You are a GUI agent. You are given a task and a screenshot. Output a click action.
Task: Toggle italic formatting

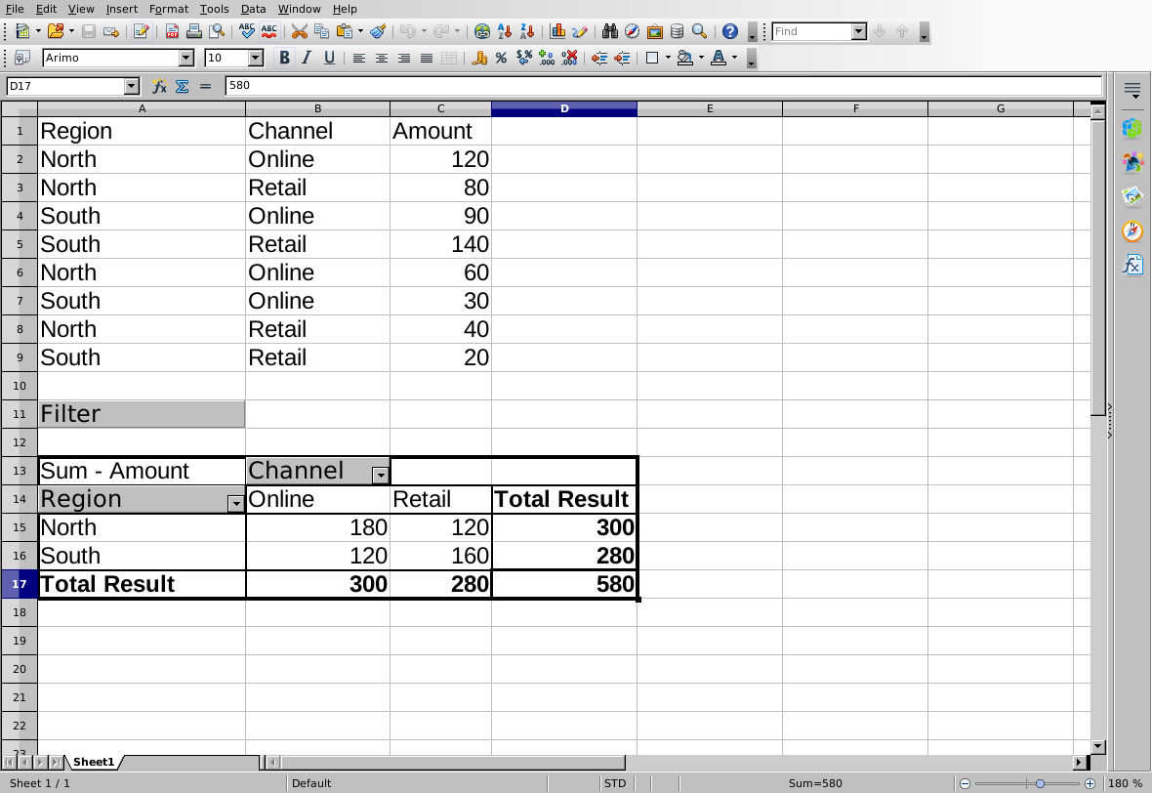pos(308,58)
